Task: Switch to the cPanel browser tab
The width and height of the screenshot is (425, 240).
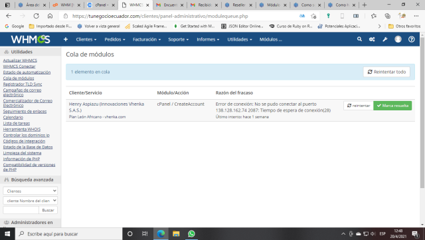Action: pos(102,5)
